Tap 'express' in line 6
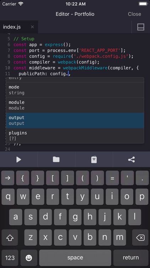The width and height of the screenshot is (150, 268). (54, 45)
